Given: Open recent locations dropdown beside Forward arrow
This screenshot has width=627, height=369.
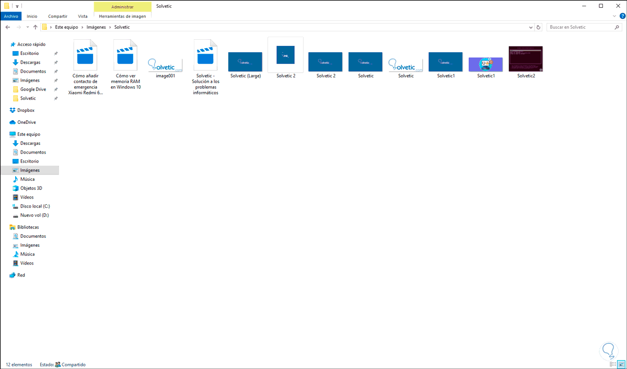Looking at the screenshot, I should coord(27,27).
